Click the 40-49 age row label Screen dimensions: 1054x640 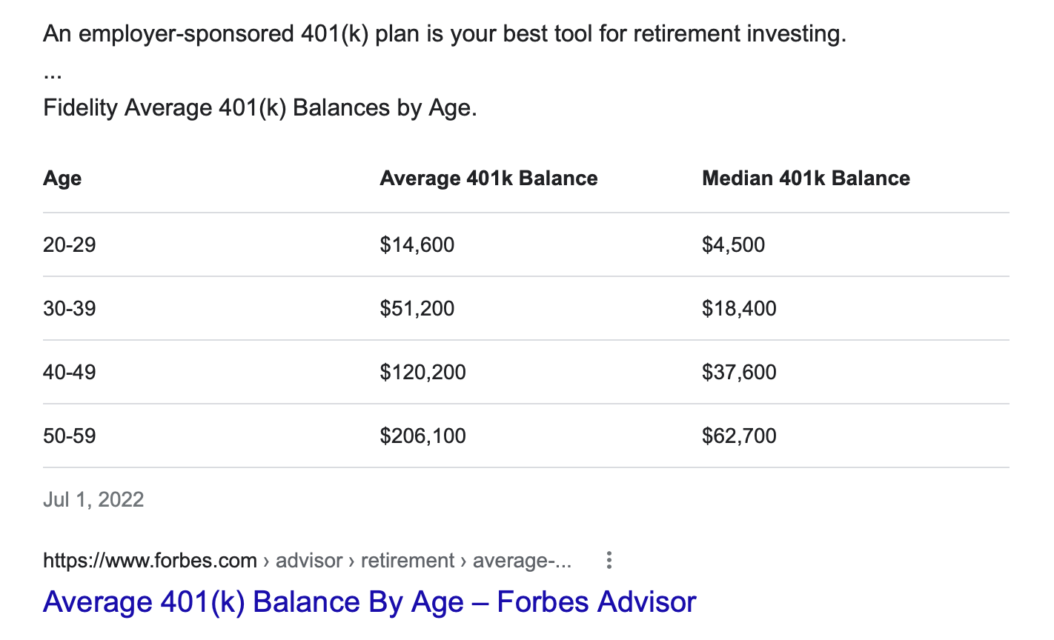pyautogui.click(x=70, y=373)
